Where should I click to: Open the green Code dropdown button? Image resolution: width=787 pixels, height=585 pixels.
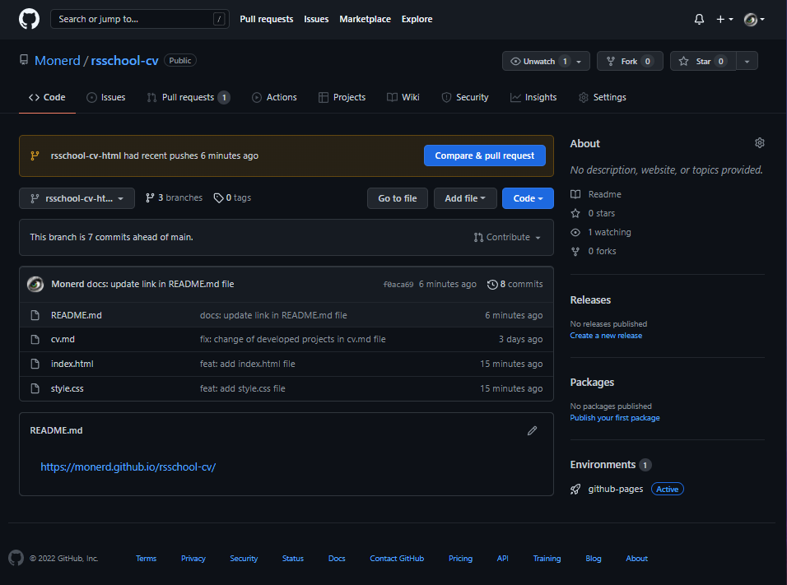pos(528,198)
